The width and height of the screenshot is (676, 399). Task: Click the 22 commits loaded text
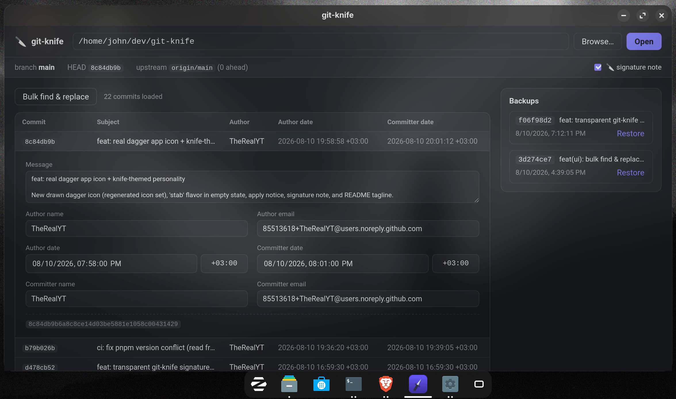133,97
